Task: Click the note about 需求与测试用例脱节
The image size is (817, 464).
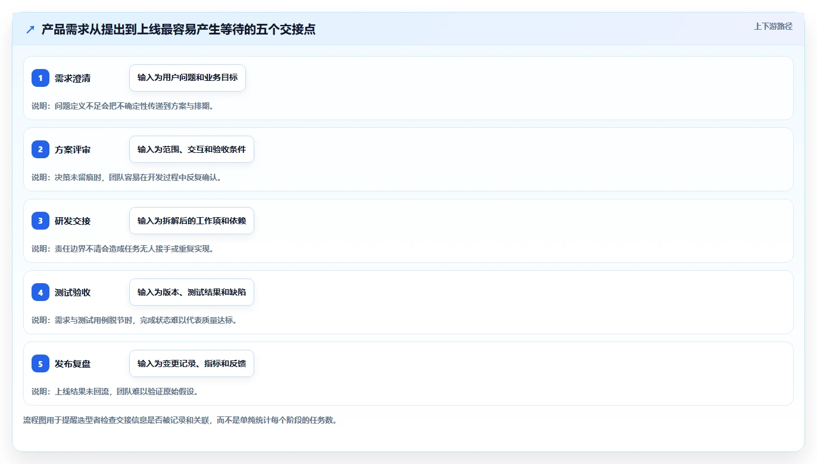Action: (x=135, y=320)
